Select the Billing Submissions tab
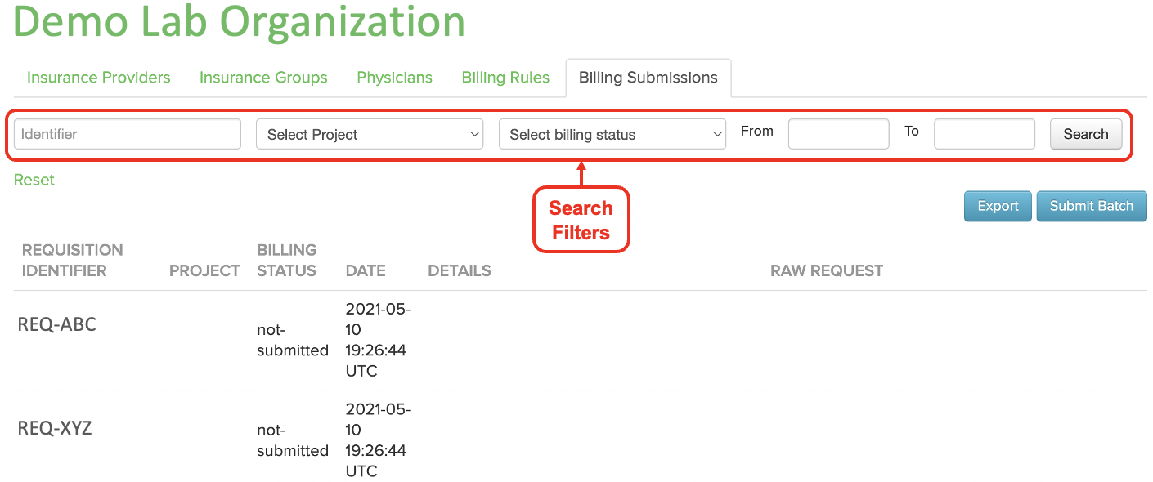The height and width of the screenshot is (482, 1153). tap(648, 78)
